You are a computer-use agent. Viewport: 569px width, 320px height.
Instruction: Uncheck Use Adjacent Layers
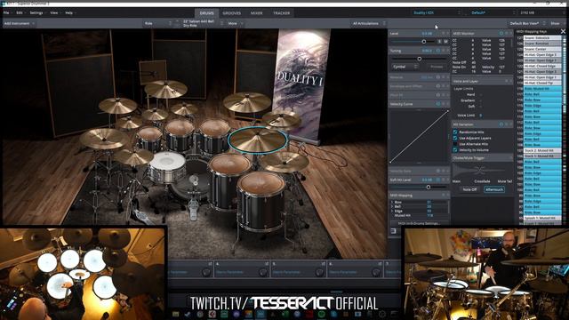point(455,138)
